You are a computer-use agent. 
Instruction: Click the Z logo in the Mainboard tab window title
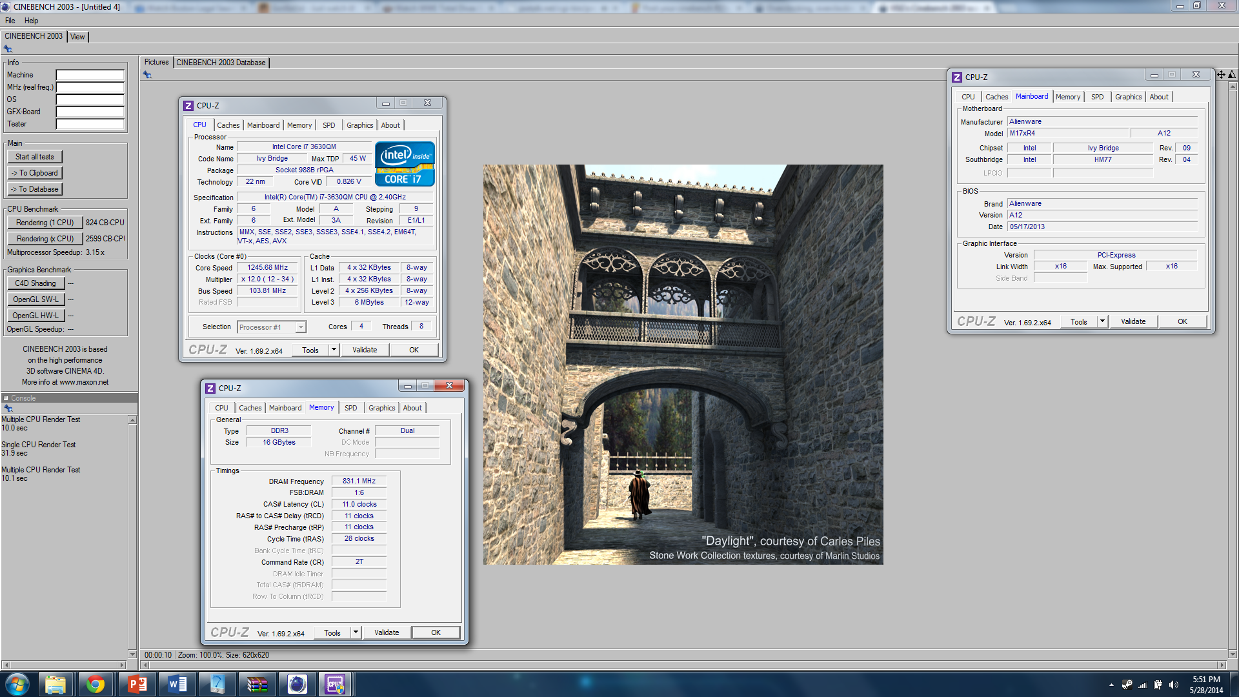957,77
